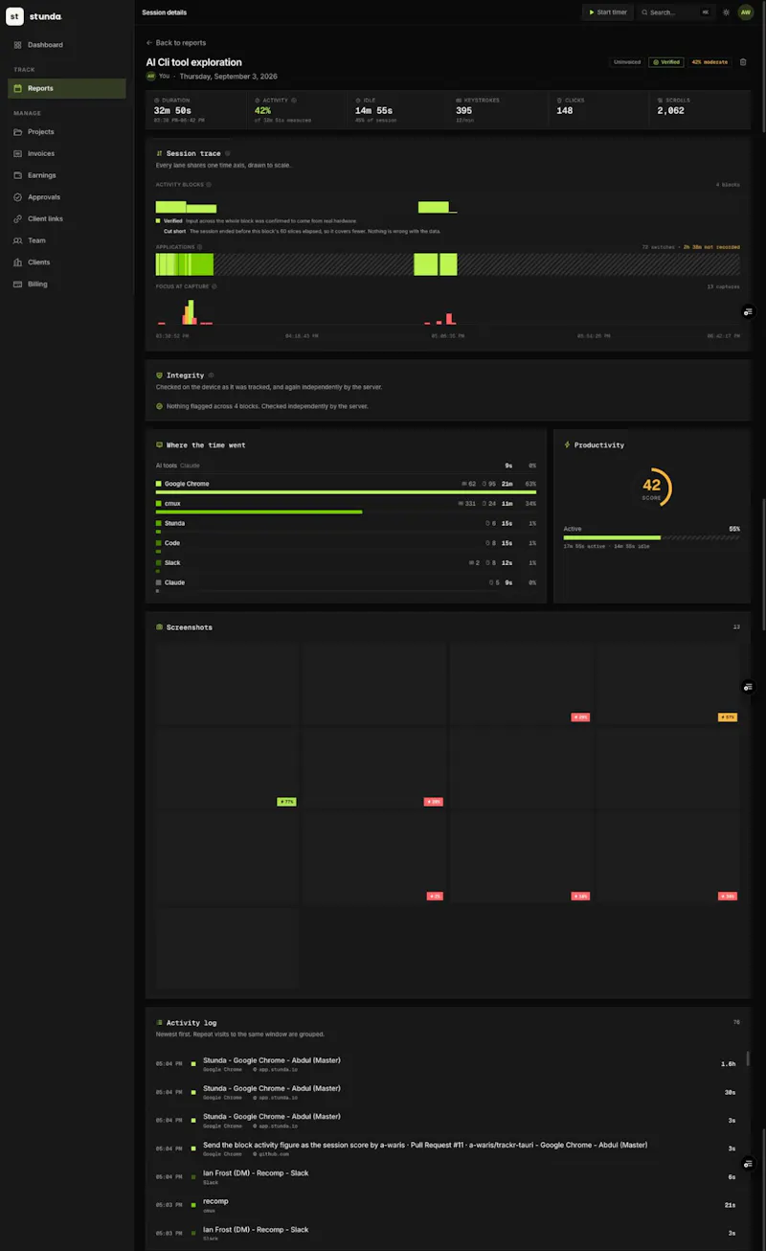Delete session with the trash icon
Screen dimensions: 766x1251
pyautogui.click(x=743, y=62)
